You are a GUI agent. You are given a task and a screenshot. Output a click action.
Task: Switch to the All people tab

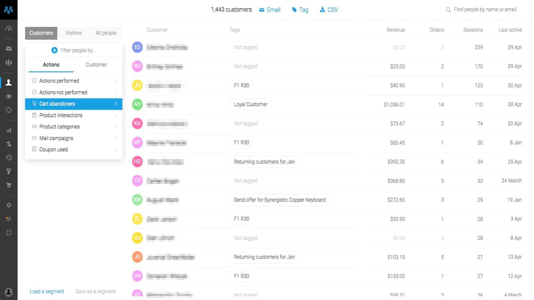[x=106, y=33]
